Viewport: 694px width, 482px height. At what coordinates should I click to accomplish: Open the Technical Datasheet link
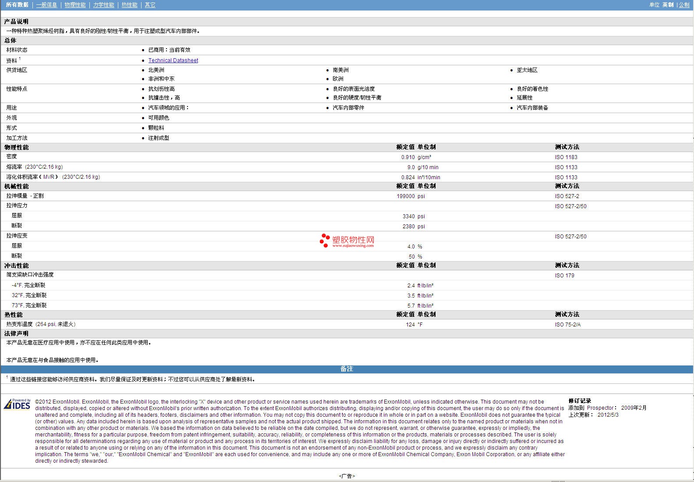pos(173,60)
